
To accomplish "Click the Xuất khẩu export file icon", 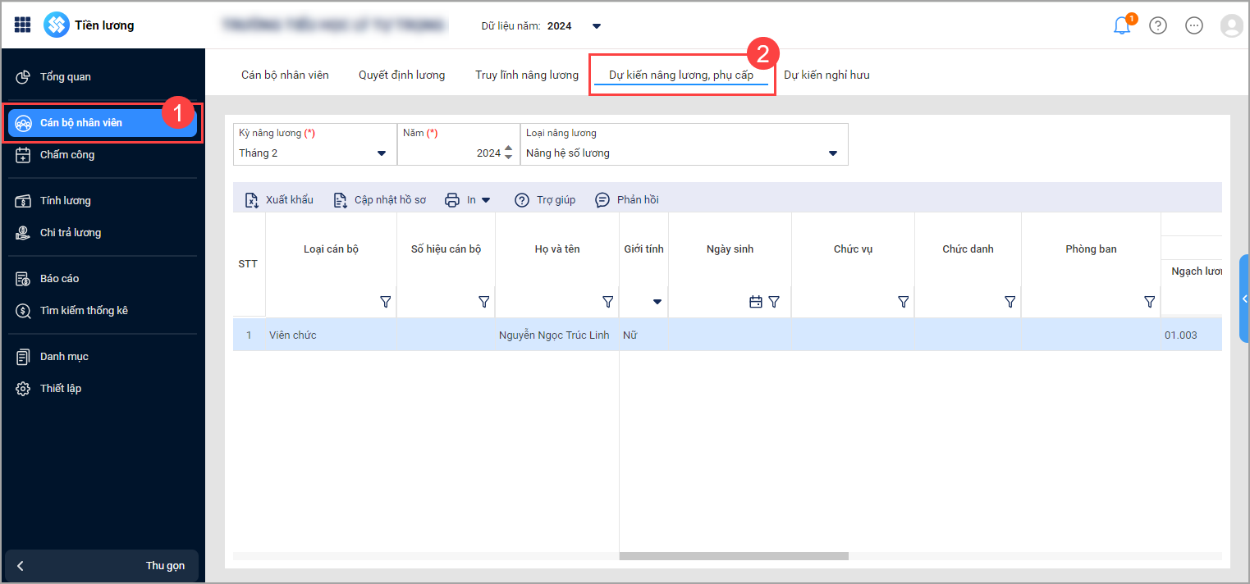I will point(253,200).
